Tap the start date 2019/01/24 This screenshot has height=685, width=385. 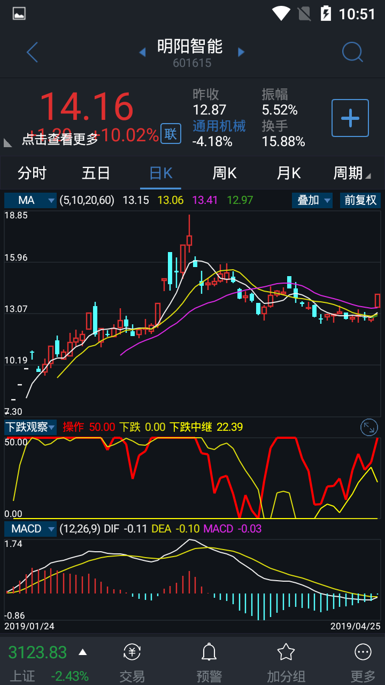pyautogui.click(x=29, y=626)
